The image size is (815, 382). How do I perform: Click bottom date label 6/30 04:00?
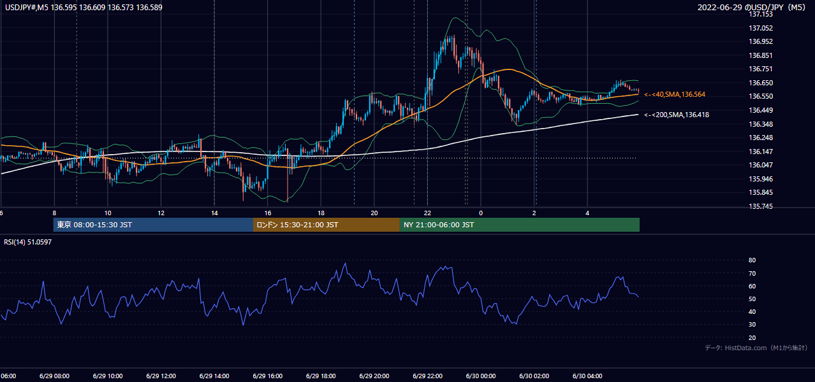pyautogui.click(x=587, y=376)
